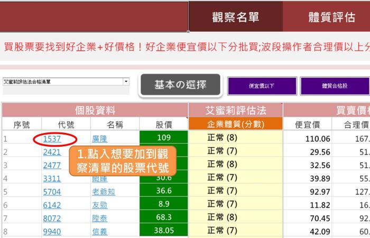Select the 個股資料 section header
The image size is (370, 238).
click(x=95, y=110)
